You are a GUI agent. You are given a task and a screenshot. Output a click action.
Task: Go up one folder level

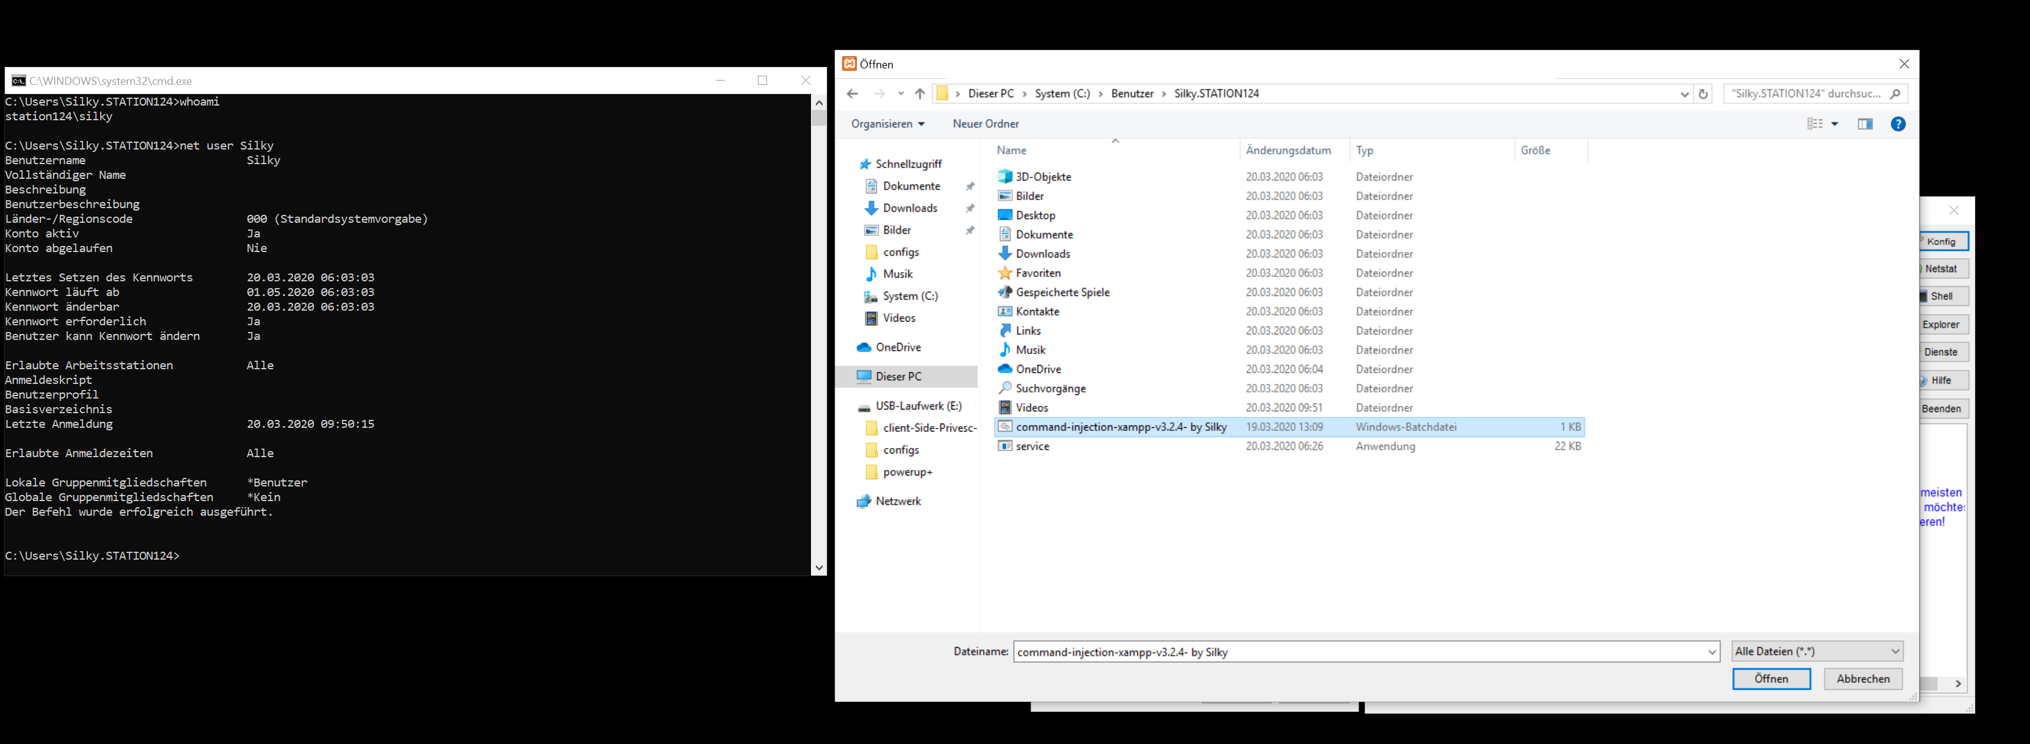pos(920,94)
